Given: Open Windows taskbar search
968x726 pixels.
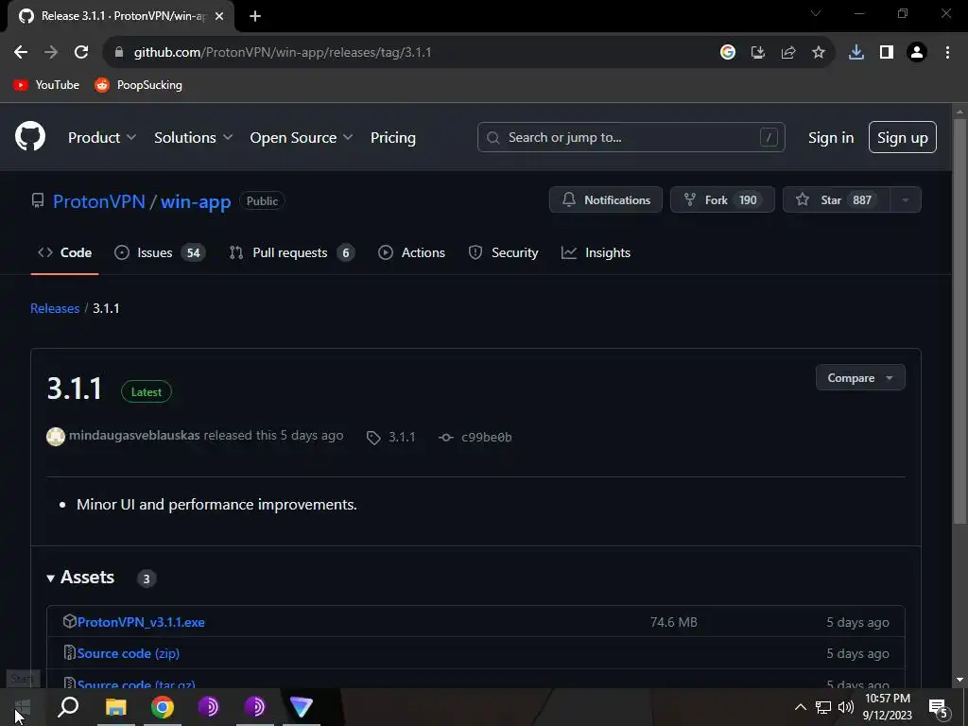Looking at the screenshot, I should pyautogui.click(x=68, y=707).
